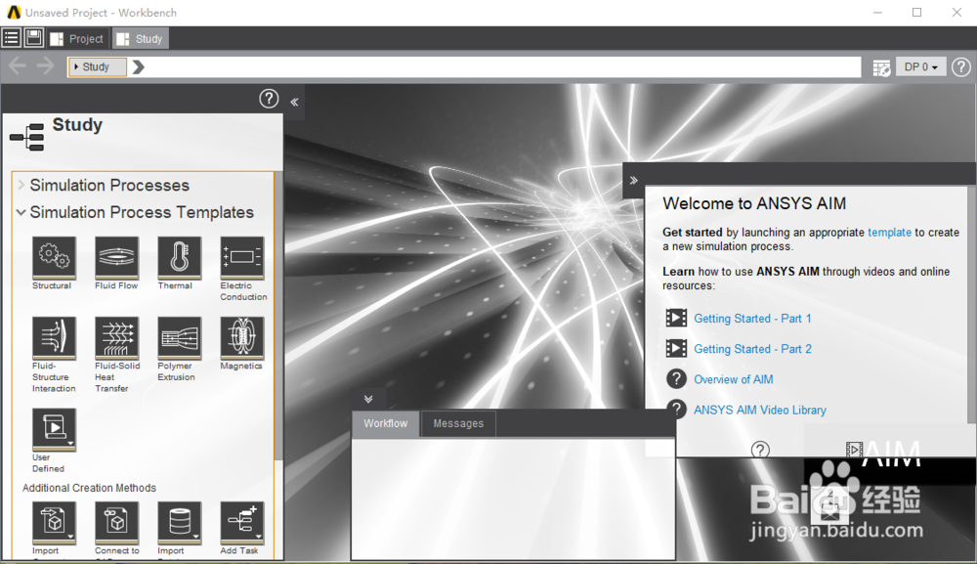Launch the Structural simulation template
This screenshot has width=977, height=564.
coord(54,257)
